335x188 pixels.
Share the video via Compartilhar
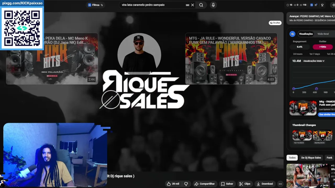[204, 184]
